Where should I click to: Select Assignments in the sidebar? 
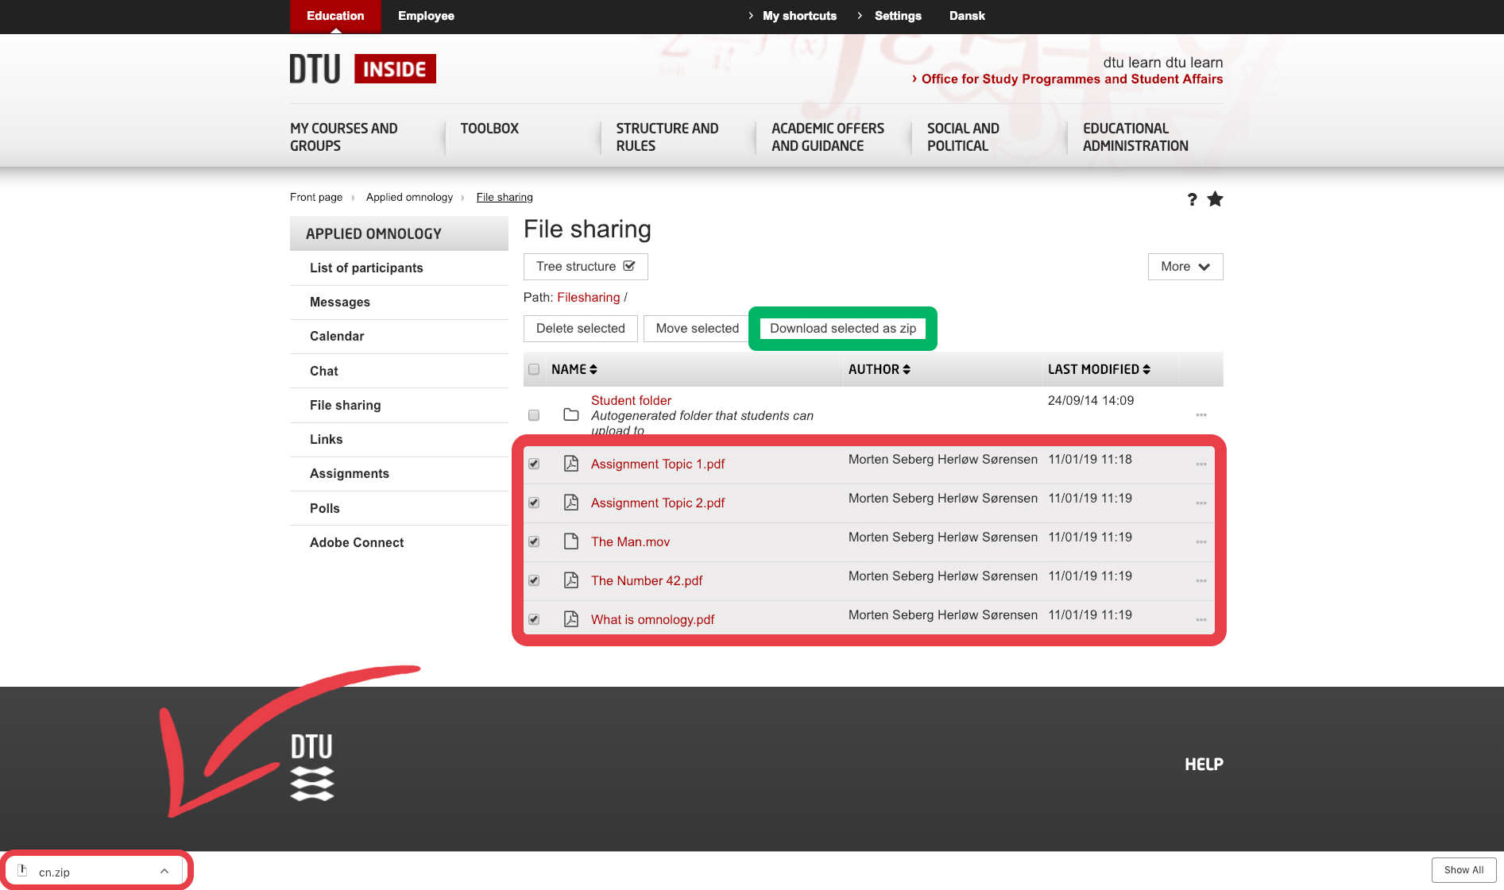pos(350,473)
